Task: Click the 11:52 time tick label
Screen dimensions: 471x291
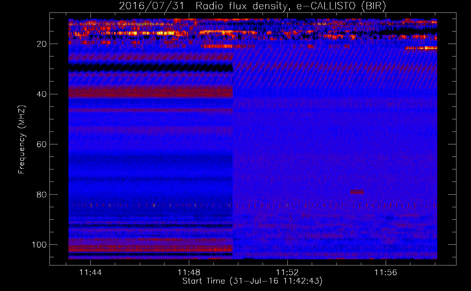Action: pos(287,272)
